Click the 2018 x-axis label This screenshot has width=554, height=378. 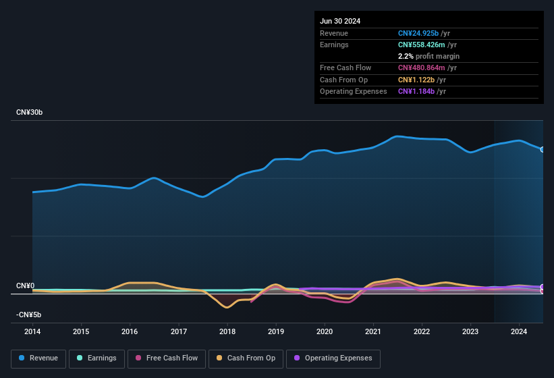(227, 331)
